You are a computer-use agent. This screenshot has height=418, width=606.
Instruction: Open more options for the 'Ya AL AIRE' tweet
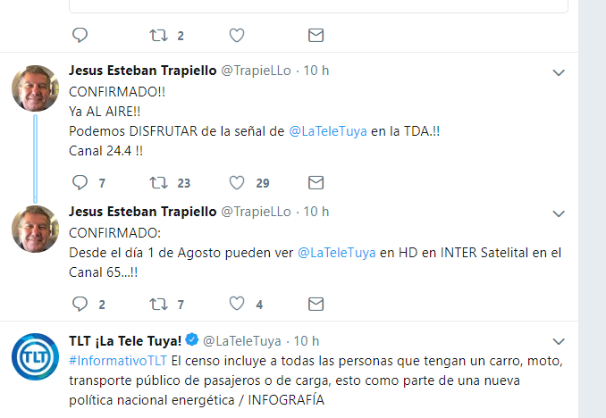(x=559, y=72)
